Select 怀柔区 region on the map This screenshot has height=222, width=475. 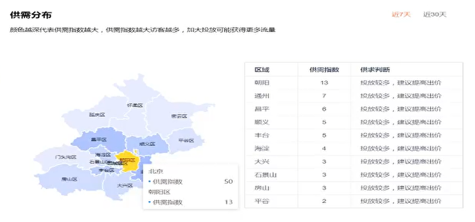[x=135, y=105]
